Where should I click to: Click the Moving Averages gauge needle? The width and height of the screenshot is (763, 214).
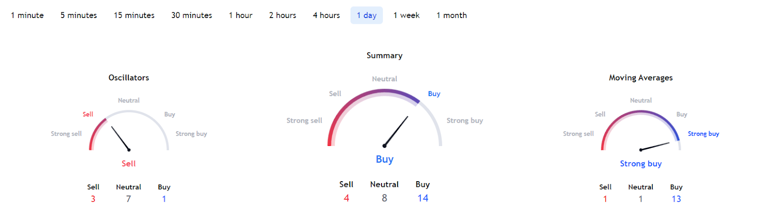pos(655,146)
